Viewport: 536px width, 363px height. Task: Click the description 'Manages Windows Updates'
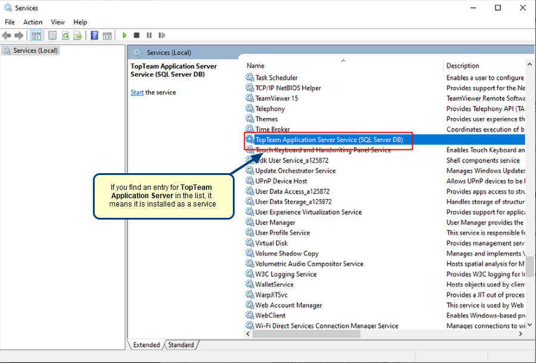click(485, 171)
